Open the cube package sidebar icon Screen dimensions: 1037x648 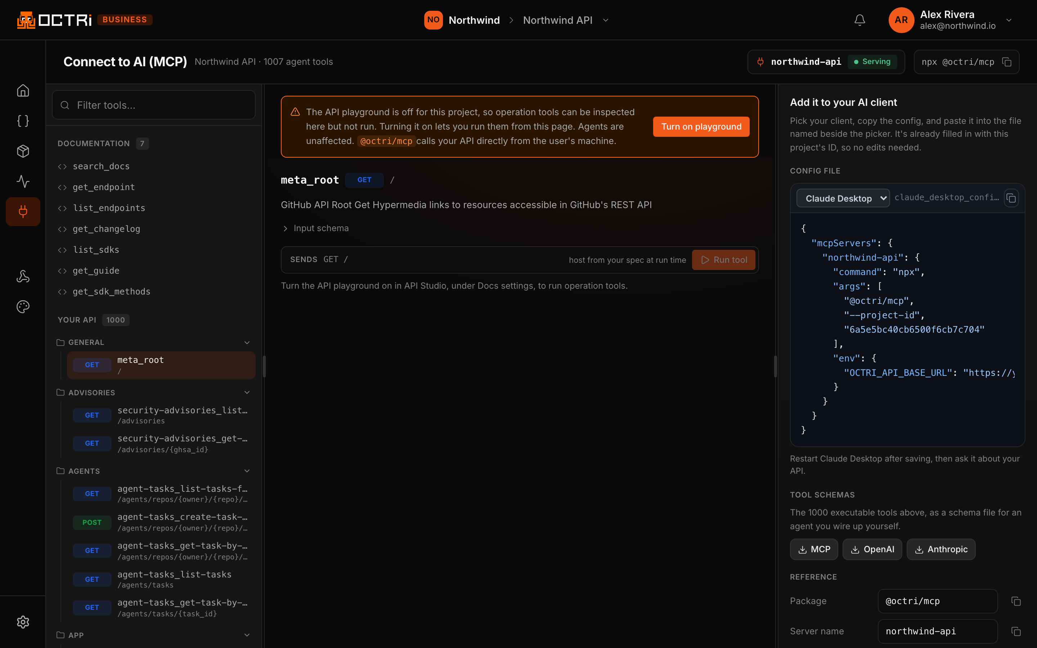click(23, 151)
